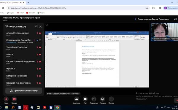Click the jazz.sber.ru address bar
The image size is (178, 110).
pos(77,8)
